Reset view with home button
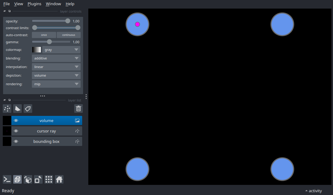The height and width of the screenshot is (195, 333). (59, 179)
